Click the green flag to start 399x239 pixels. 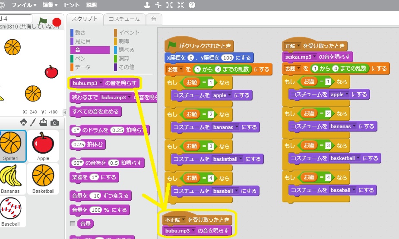[43, 22]
